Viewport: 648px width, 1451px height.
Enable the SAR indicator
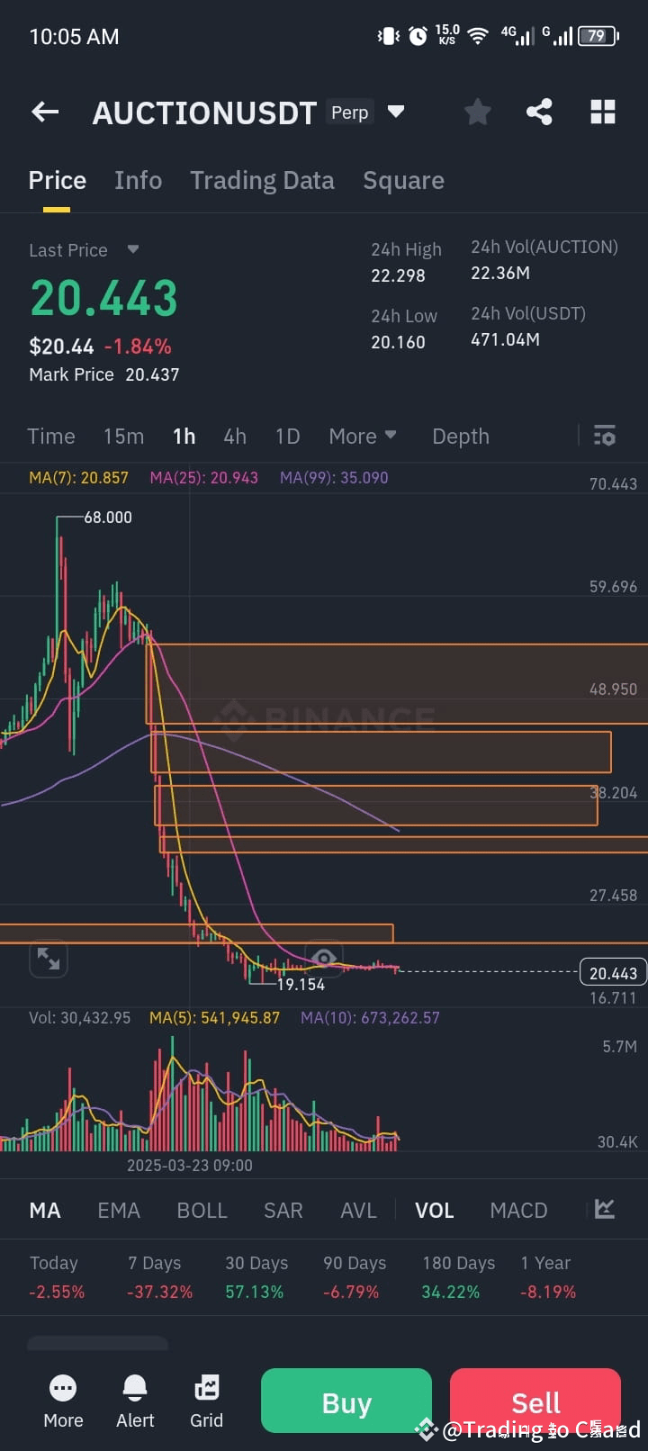pyautogui.click(x=283, y=1210)
